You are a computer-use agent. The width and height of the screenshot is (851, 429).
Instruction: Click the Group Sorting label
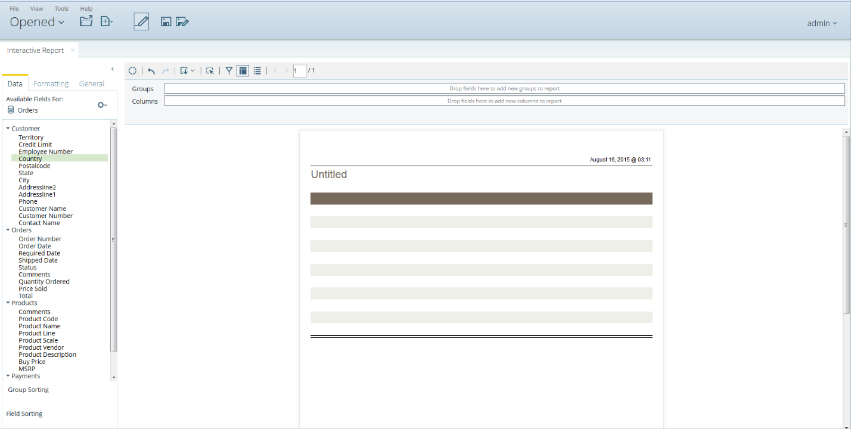coord(28,390)
